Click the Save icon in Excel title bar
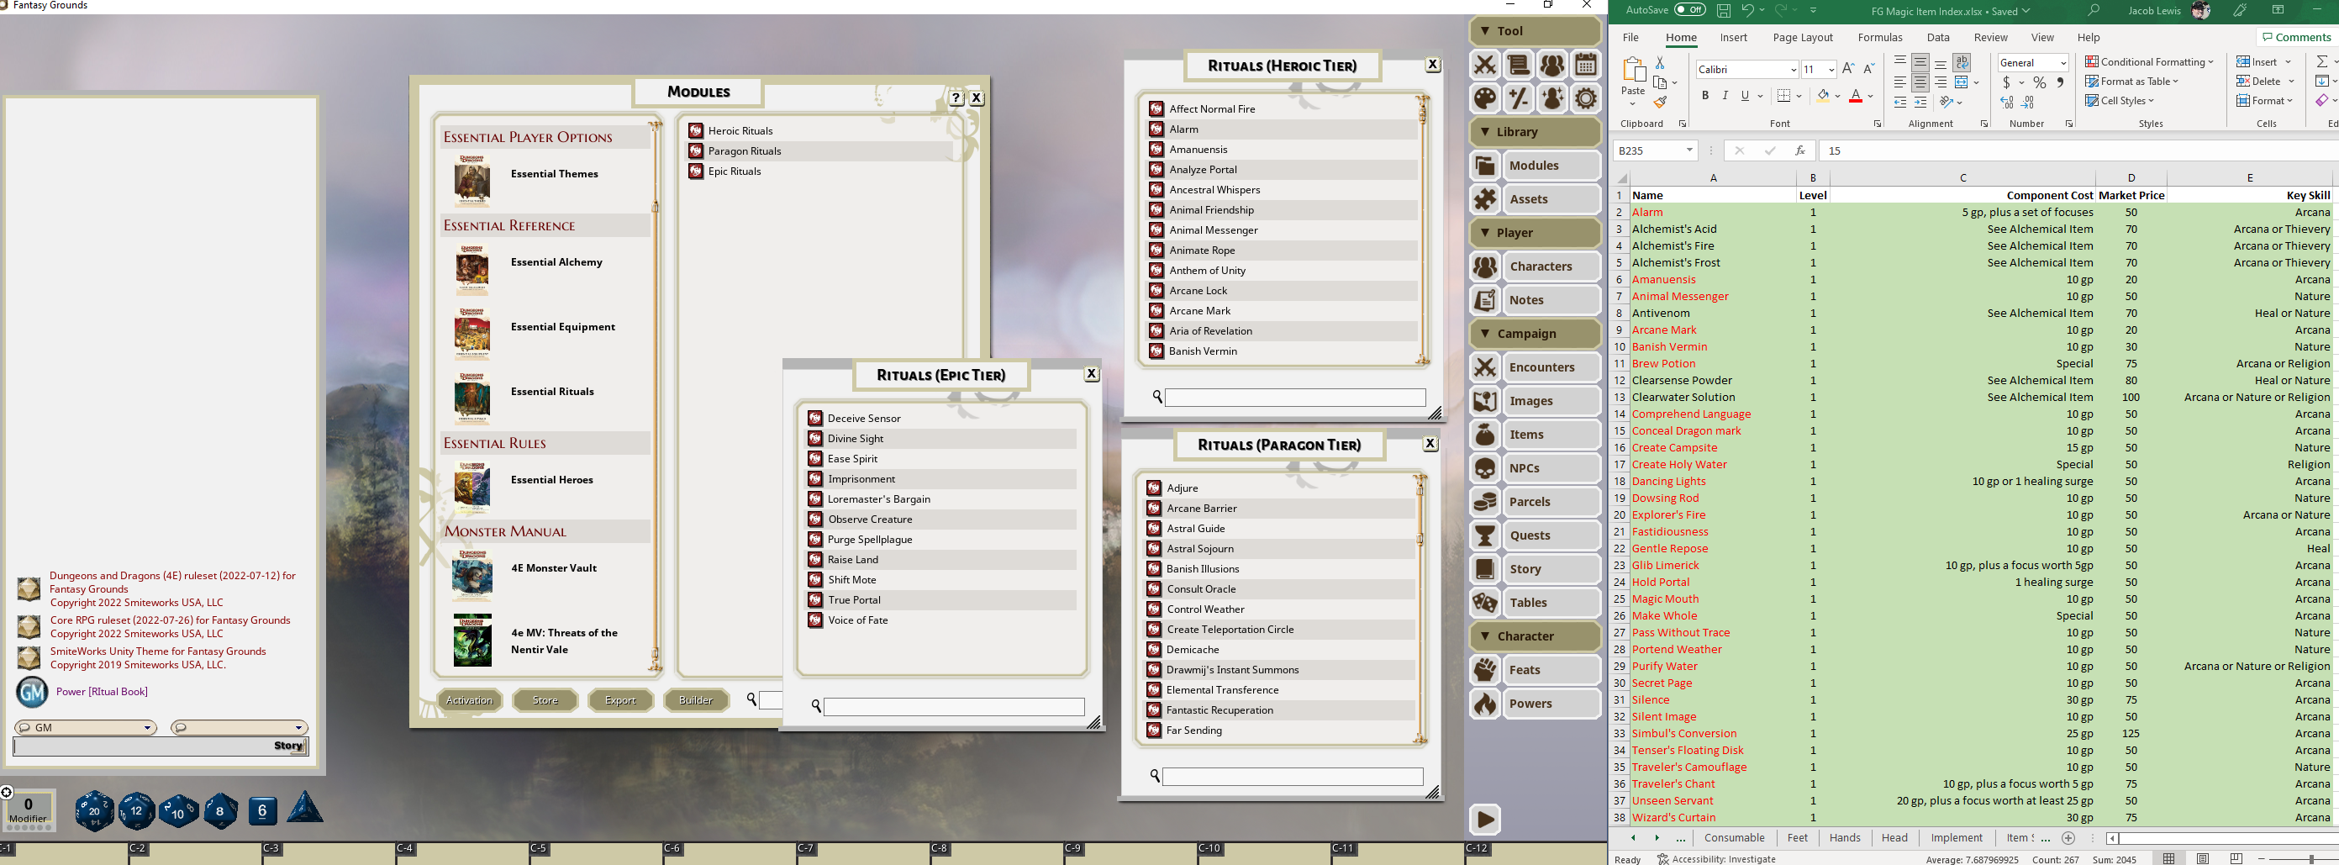 (x=1724, y=11)
